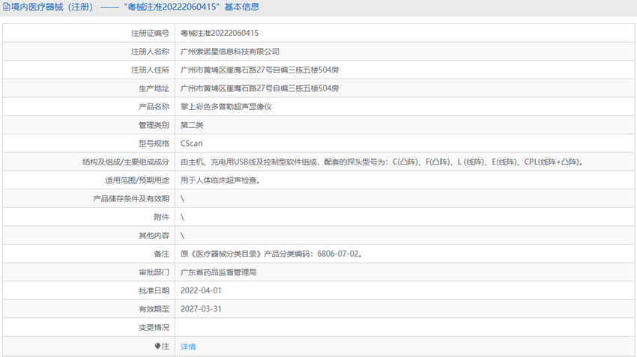Click the 产品储存条件及有效期 label
The height and width of the screenshot is (357, 637).
(x=131, y=199)
